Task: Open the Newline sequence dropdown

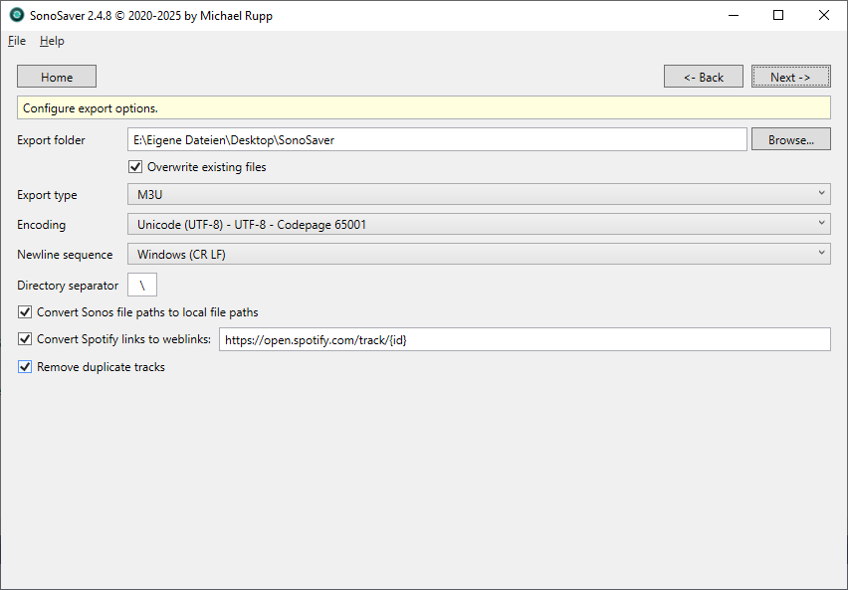Action: point(819,253)
